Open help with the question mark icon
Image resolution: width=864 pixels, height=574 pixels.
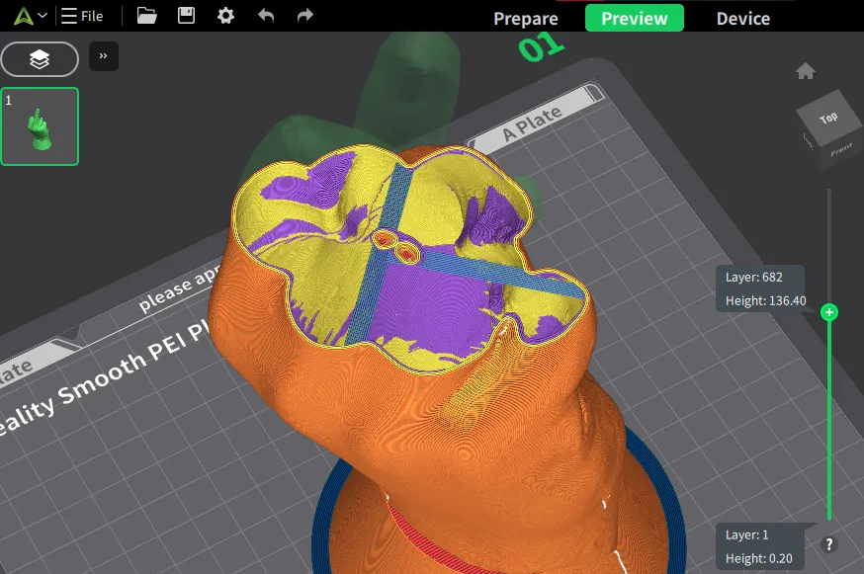[828, 544]
